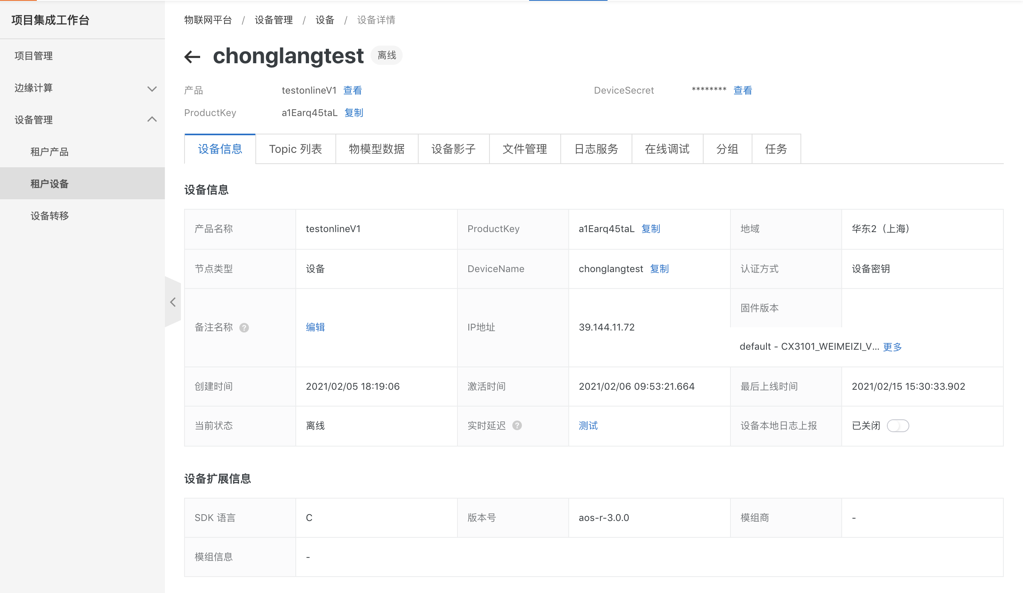Click the 已关闭 label by the log switch
The height and width of the screenshot is (593, 1023).
866,426
